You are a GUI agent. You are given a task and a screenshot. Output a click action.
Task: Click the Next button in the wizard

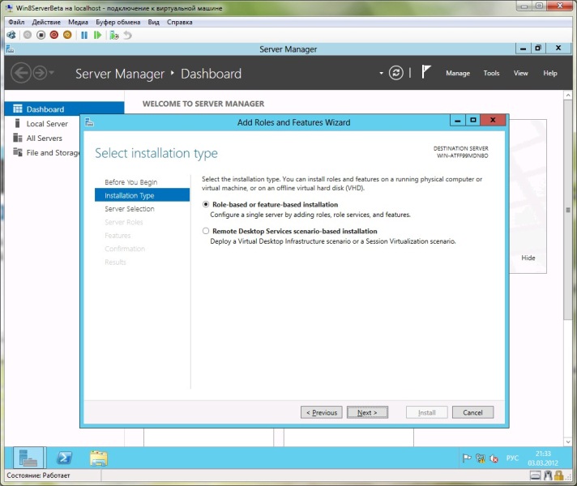367,412
